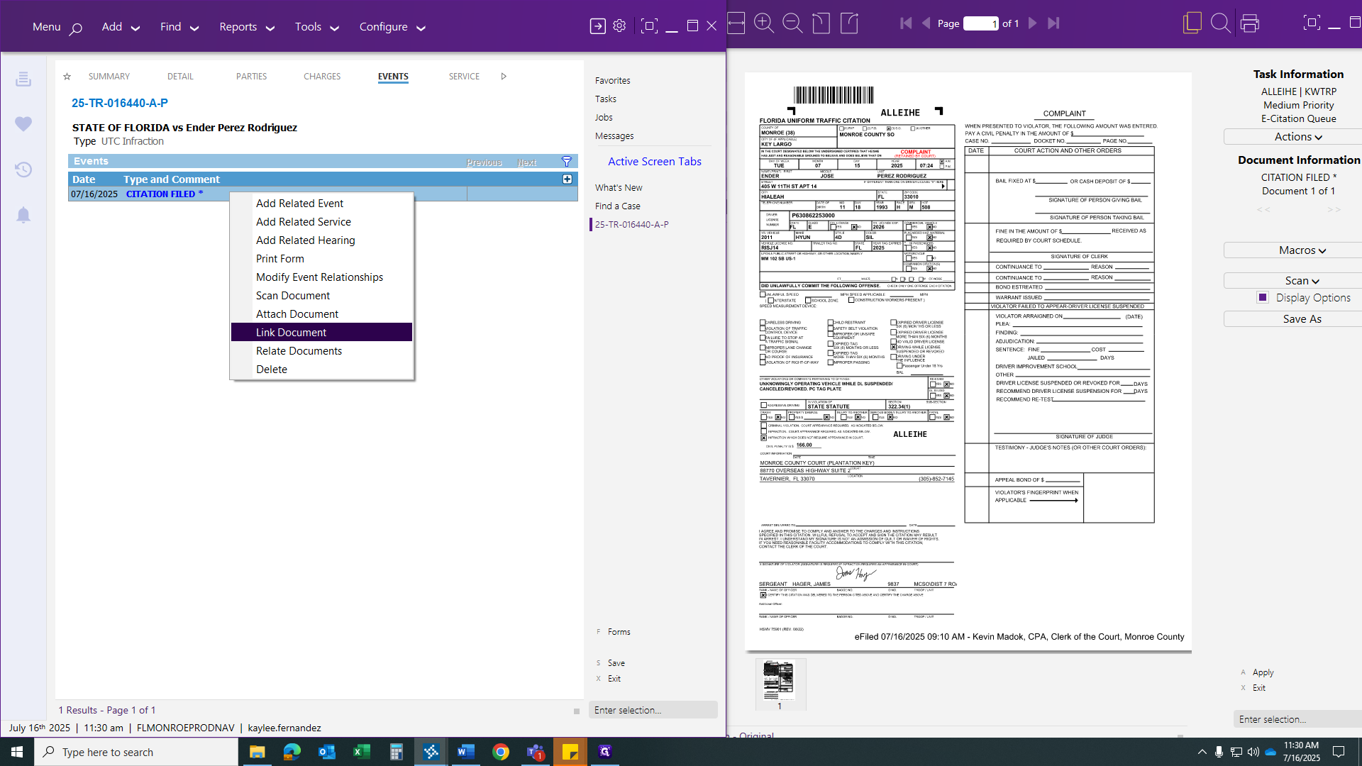Image resolution: width=1362 pixels, height=766 pixels.
Task: Open the notifications bell sidebar icon
Action: click(x=23, y=215)
